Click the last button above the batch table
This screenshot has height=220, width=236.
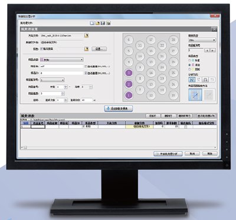[206, 116]
